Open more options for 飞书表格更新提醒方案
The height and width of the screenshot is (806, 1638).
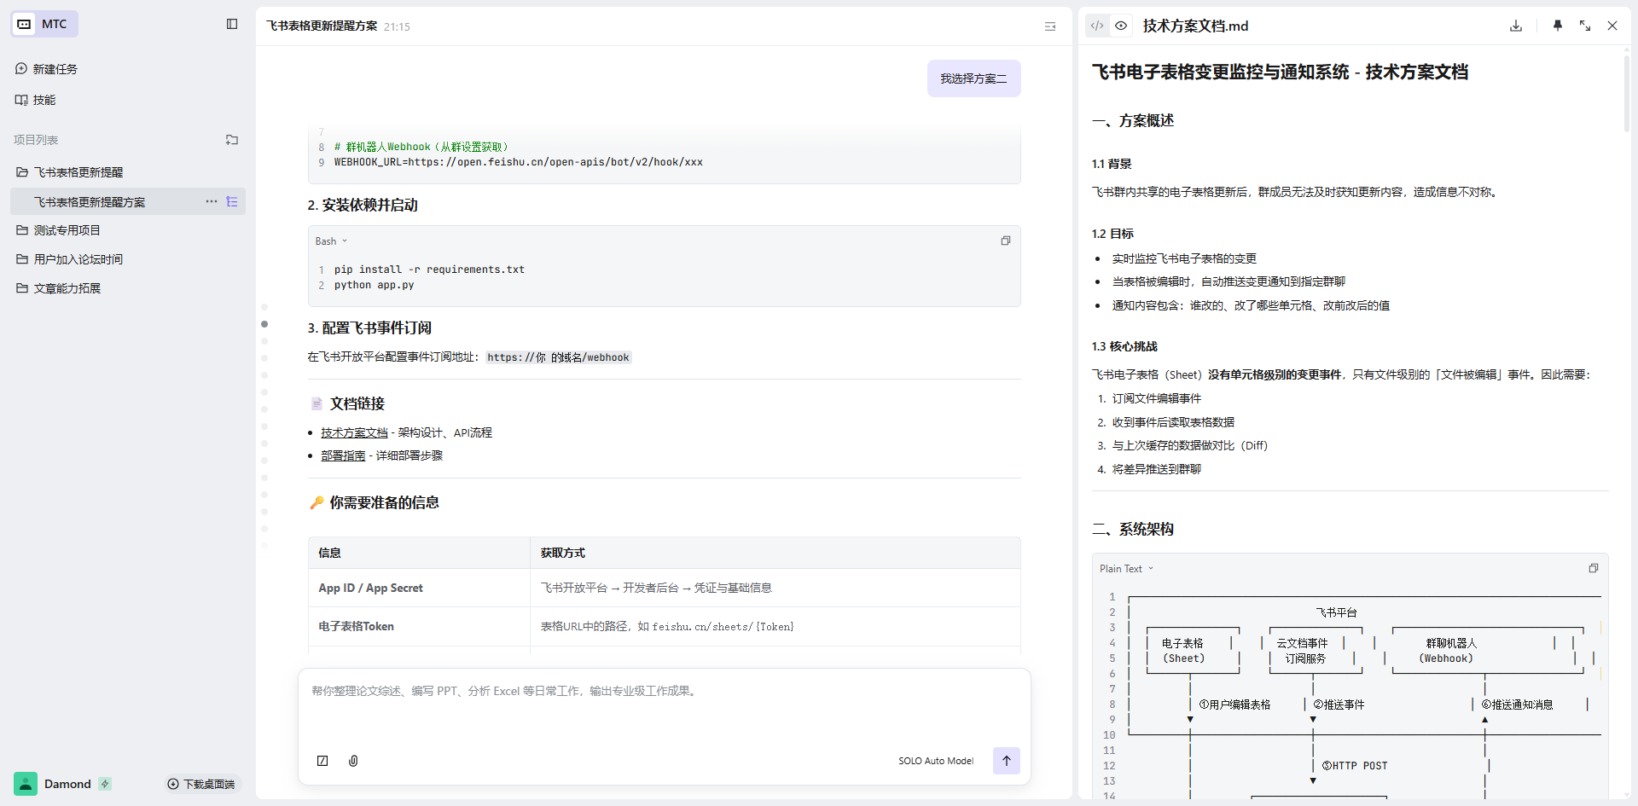tap(211, 201)
